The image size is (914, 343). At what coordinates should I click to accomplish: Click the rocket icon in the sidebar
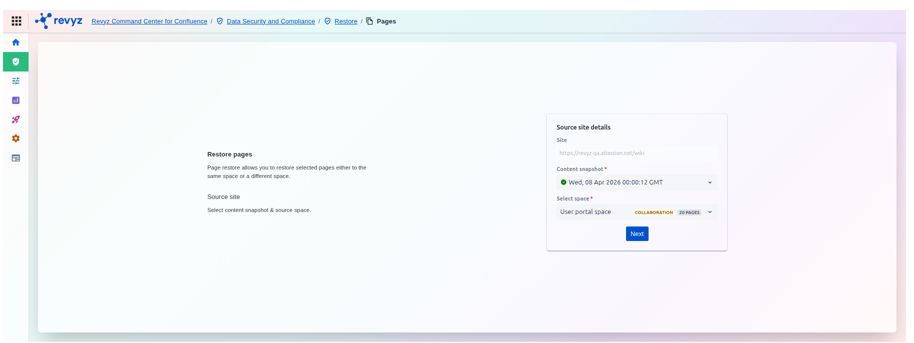coord(16,119)
